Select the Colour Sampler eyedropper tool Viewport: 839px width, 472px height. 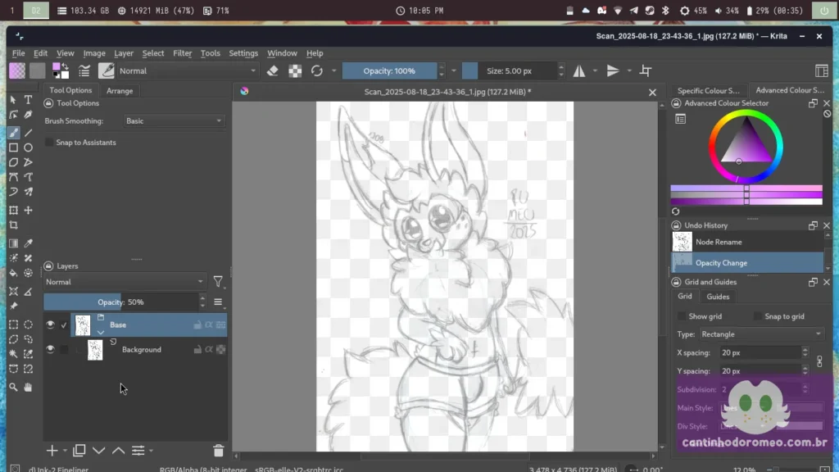(29, 243)
